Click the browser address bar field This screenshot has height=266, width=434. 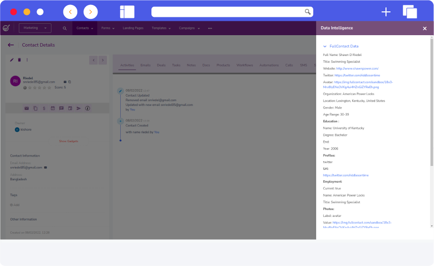pos(232,12)
